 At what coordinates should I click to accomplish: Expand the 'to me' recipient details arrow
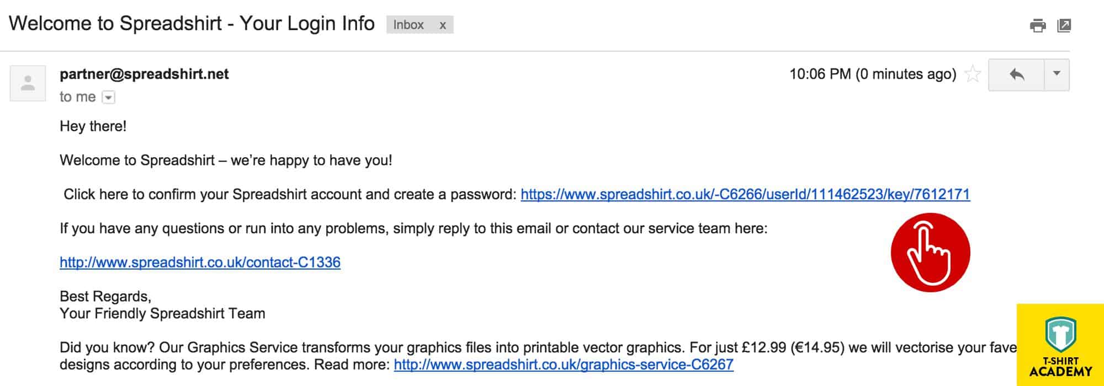(x=109, y=98)
